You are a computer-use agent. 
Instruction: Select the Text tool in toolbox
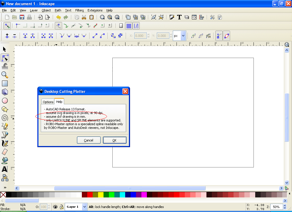click(x=5, y=169)
